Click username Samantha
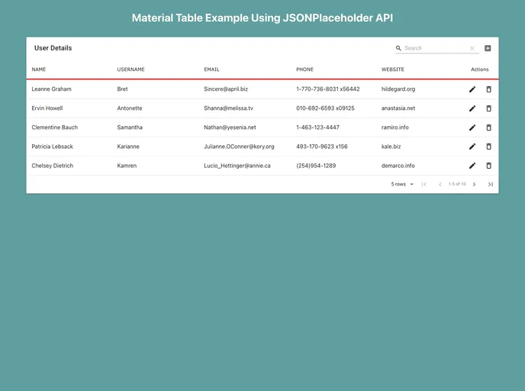Viewport: 525px width, 391px height. [x=130, y=128]
